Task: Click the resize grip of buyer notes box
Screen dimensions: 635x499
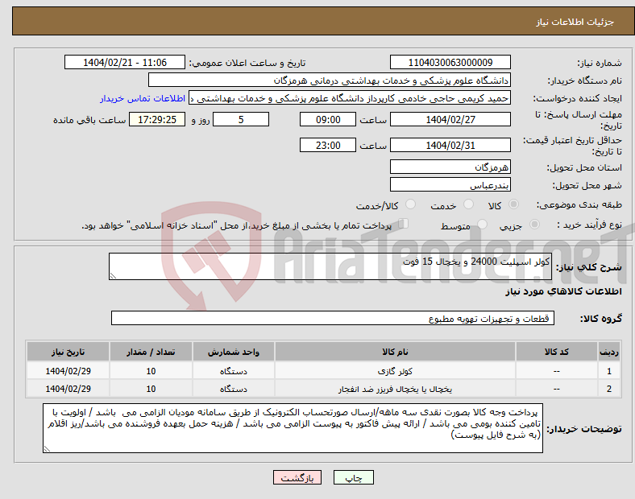Action: (47, 449)
